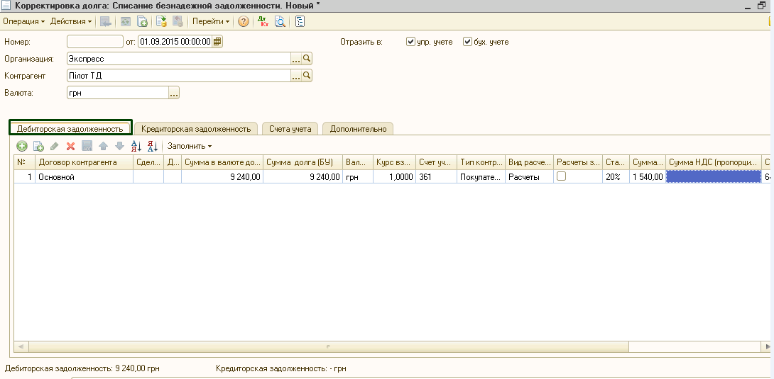Viewport: 774px width, 379px height.
Task: Click the Организация field with Экспресс
Action: tap(179, 59)
